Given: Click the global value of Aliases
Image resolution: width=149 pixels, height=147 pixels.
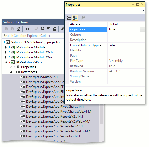Looking at the screenshot, I should coord(113,24).
